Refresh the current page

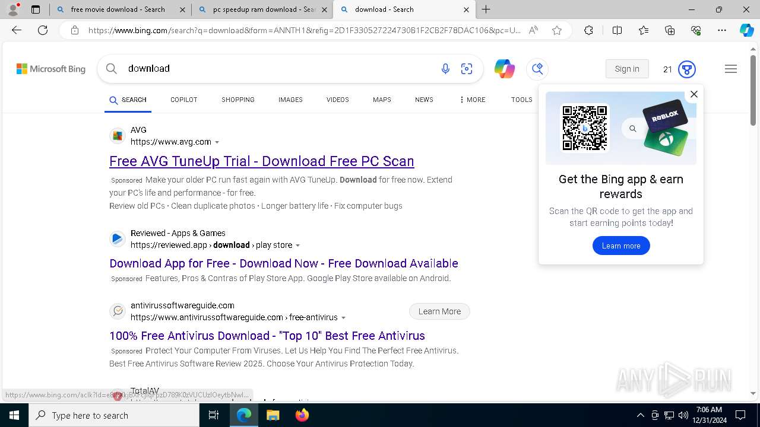43,30
